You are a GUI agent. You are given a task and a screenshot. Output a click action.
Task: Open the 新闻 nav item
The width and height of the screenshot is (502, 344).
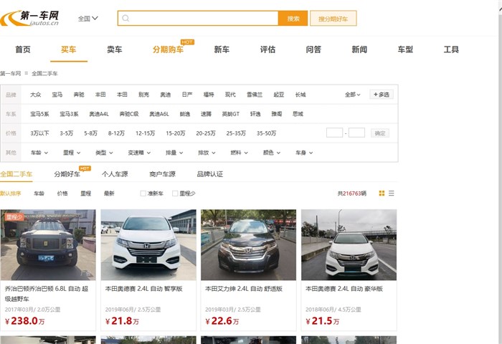tap(359, 49)
